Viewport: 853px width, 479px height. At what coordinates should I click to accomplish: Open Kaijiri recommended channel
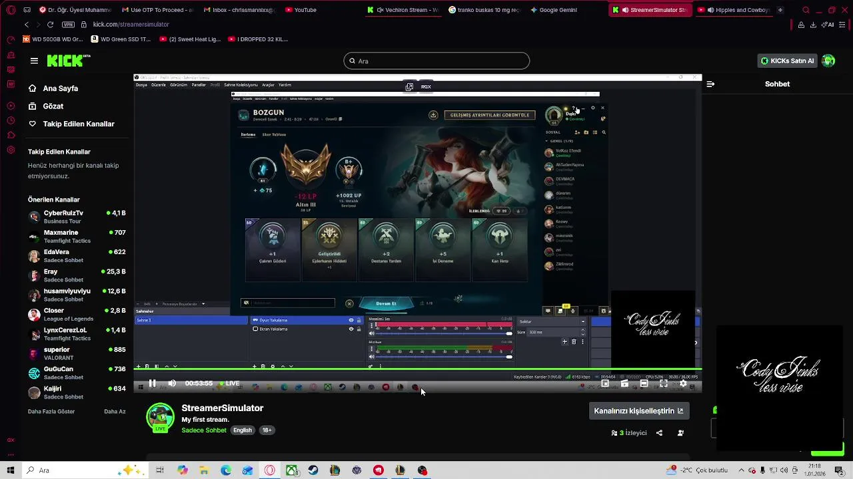tap(77, 393)
